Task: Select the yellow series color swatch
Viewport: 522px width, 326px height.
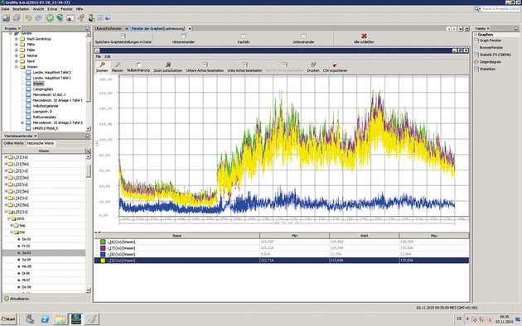Action: tap(103, 261)
